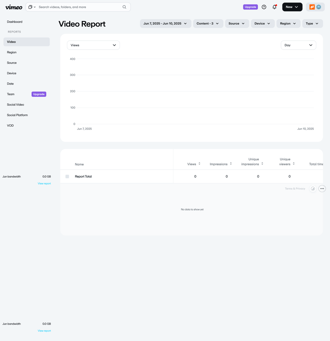This screenshot has width=330, height=341.
Task: Click the contrast circle icon near Terms & Privacy
Action: [313, 188]
